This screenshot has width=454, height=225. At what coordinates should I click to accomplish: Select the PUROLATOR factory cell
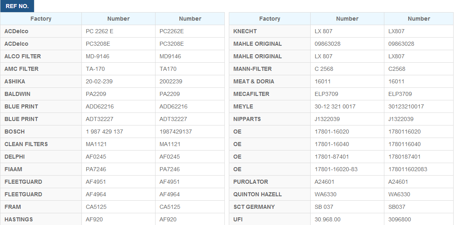[270, 182]
